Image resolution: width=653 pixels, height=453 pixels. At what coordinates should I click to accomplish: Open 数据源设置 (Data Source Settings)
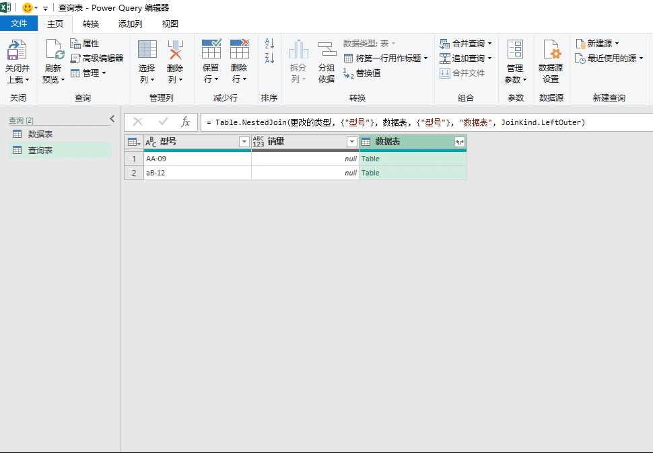(x=551, y=59)
